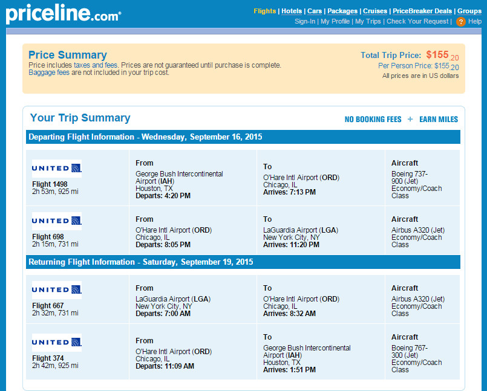Browse Packages deals

(342, 11)
